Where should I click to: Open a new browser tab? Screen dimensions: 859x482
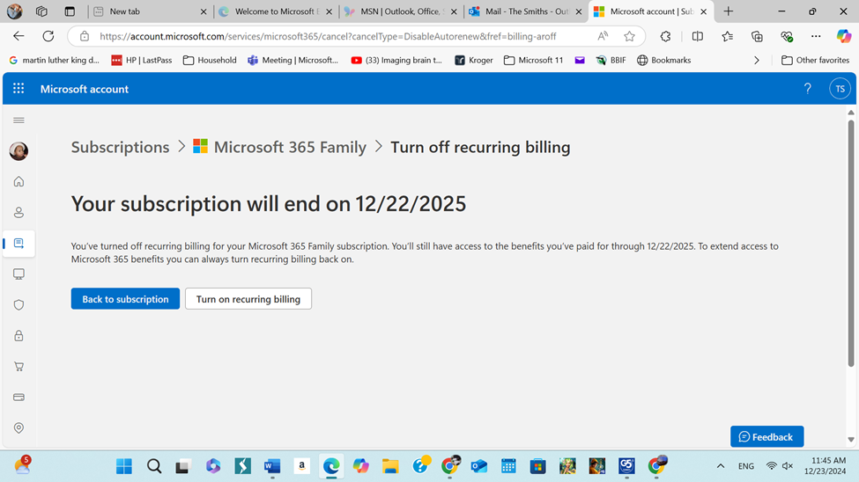tap(728, 11)
